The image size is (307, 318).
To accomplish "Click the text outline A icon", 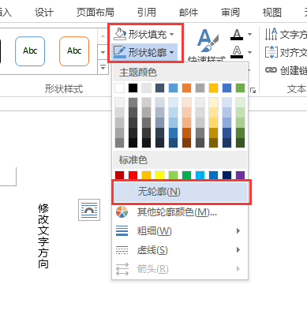I will pyautogui.click(x=237, y=52).
